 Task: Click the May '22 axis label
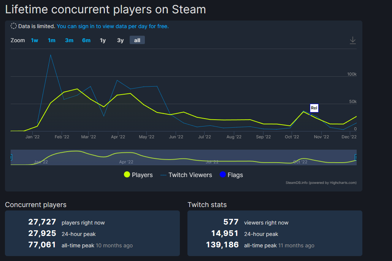pyautogui.click(x=146, y=137)
